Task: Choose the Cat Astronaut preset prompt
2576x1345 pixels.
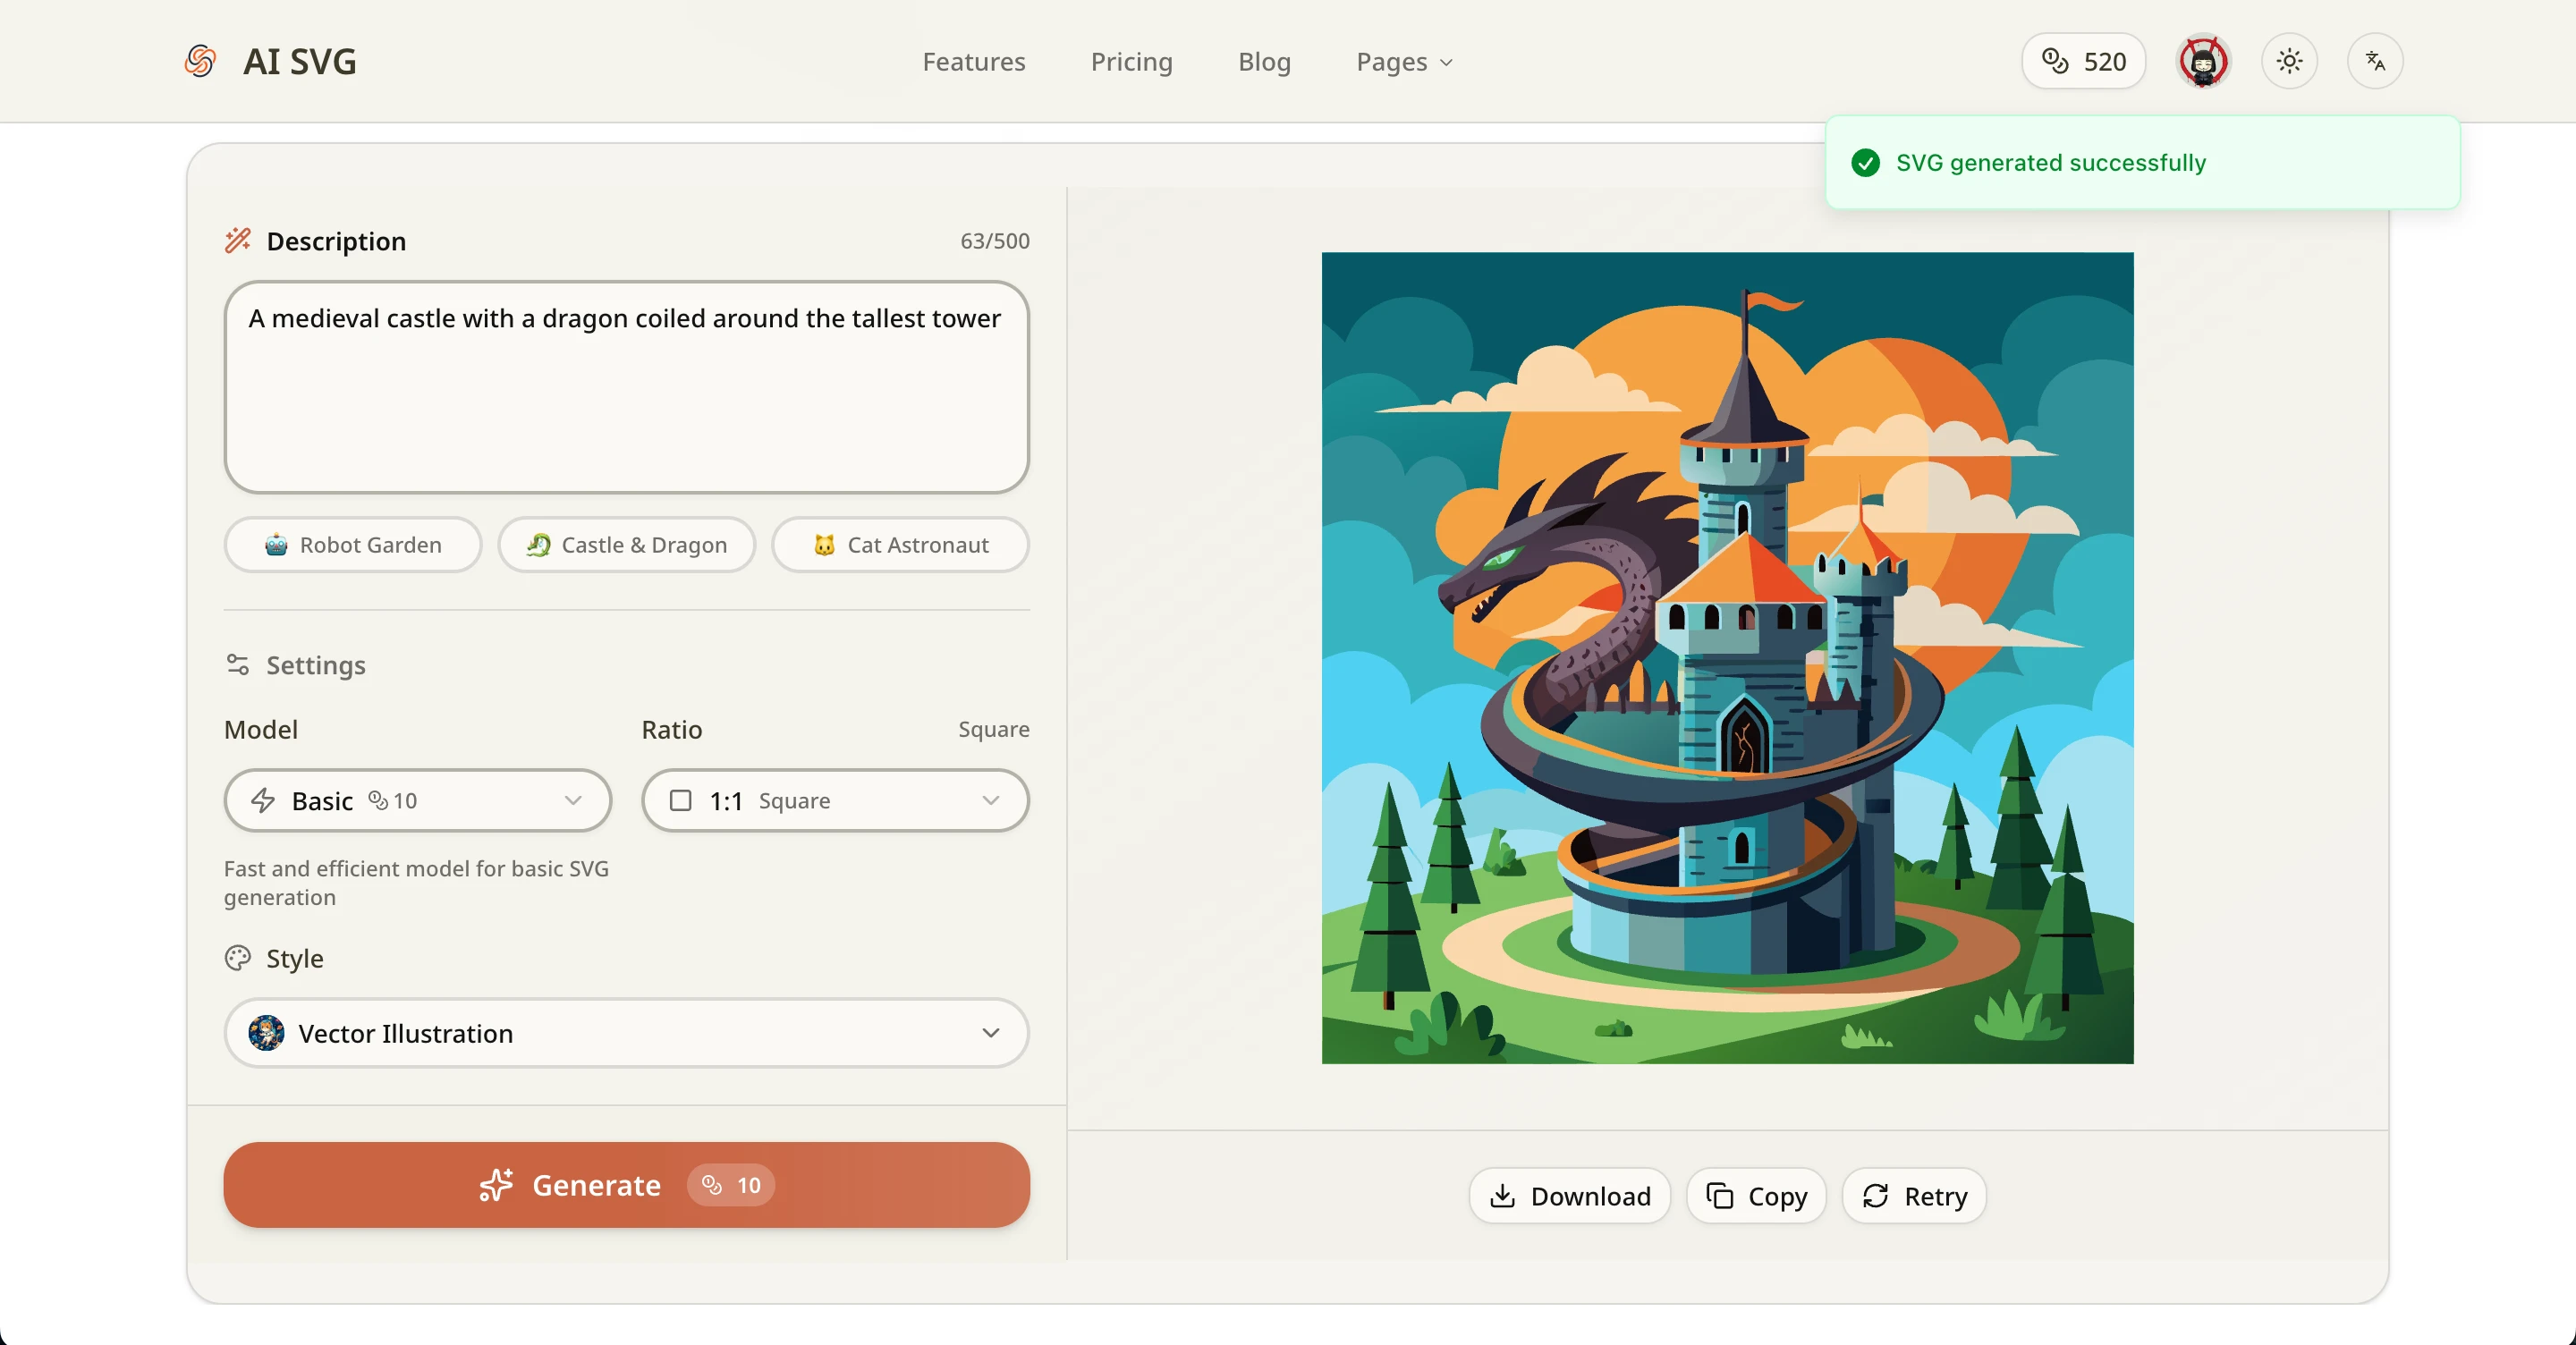Action: pyautogui.click(x=900, y=545)
